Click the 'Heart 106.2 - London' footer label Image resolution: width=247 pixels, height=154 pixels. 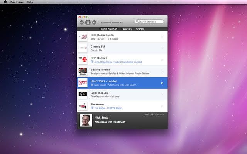click(154, 114)
